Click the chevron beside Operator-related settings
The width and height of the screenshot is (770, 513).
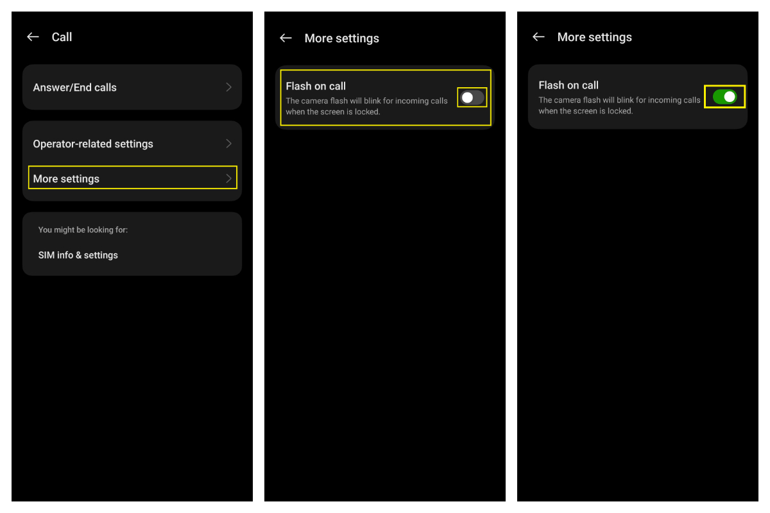228,144
